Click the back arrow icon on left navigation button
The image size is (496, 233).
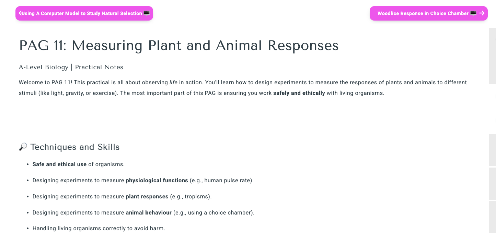(x=21, y=13)
